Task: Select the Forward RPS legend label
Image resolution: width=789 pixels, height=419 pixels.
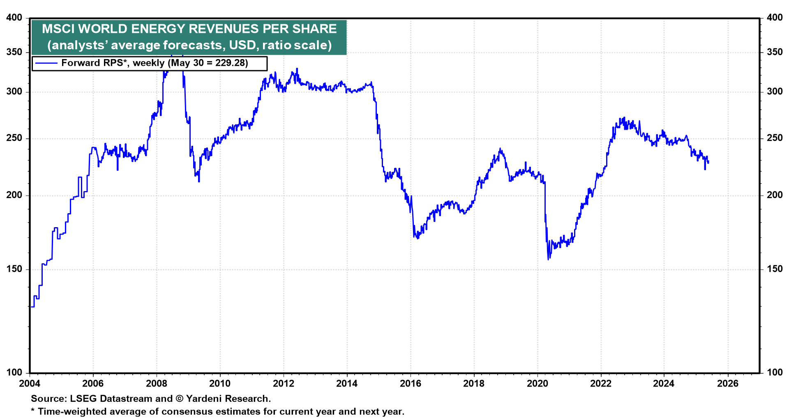Action: (155, 63)
